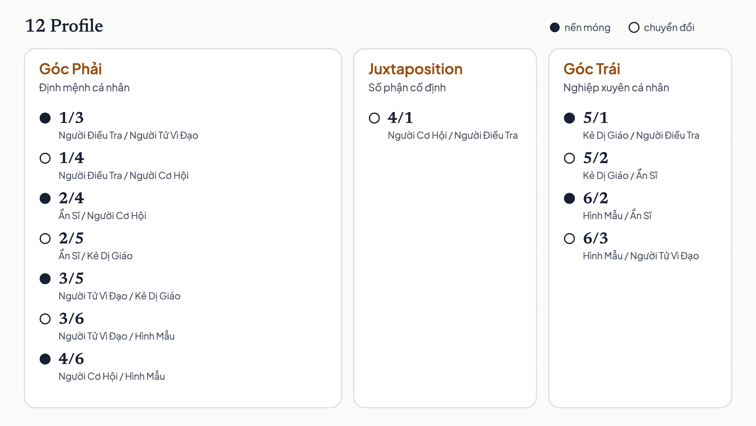This screenshot has height=426, width=756.
Task: Click the '12 Profile' title
Action: tap(64, 26)
